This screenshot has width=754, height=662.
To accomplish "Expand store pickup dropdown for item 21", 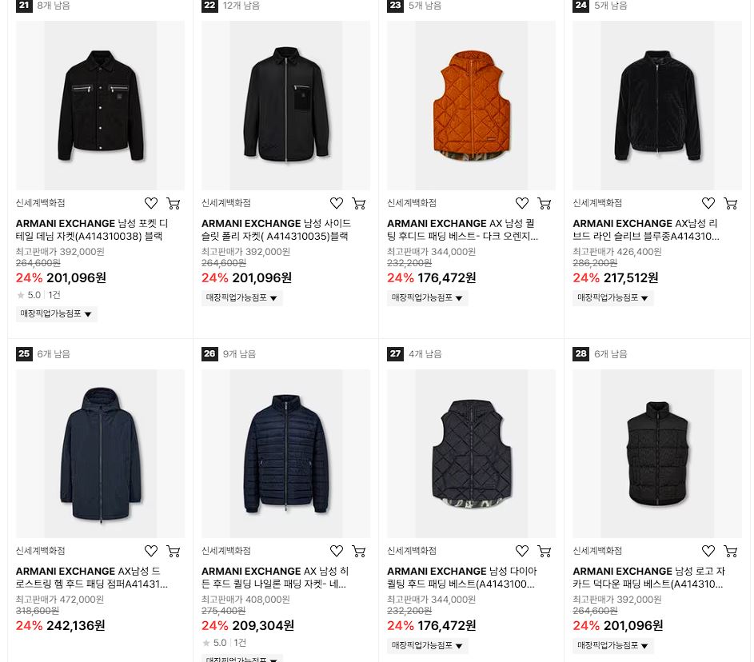I will point(56,314).
